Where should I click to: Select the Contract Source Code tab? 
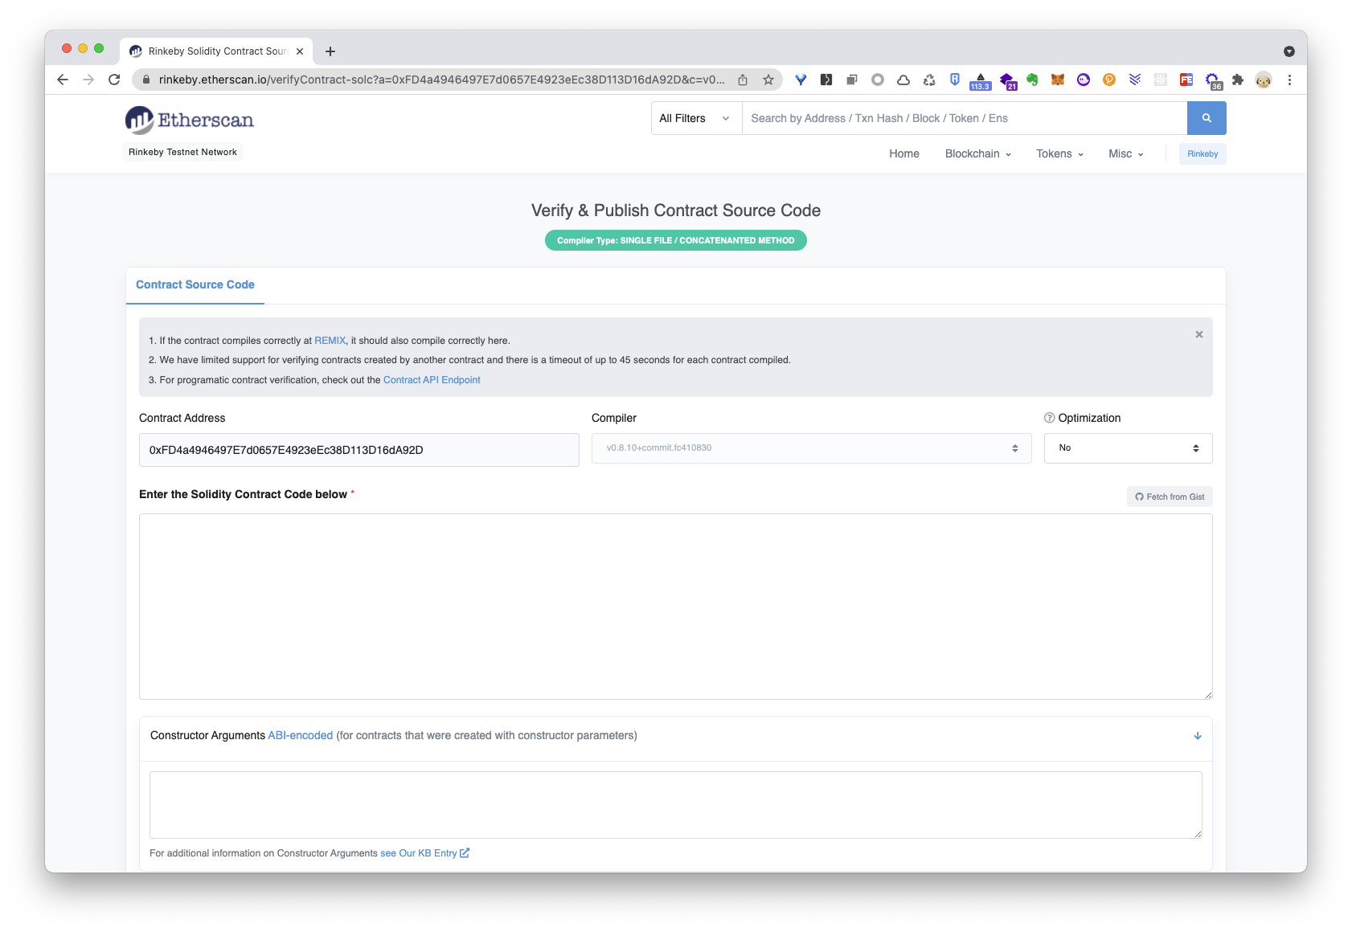(195, 284)
